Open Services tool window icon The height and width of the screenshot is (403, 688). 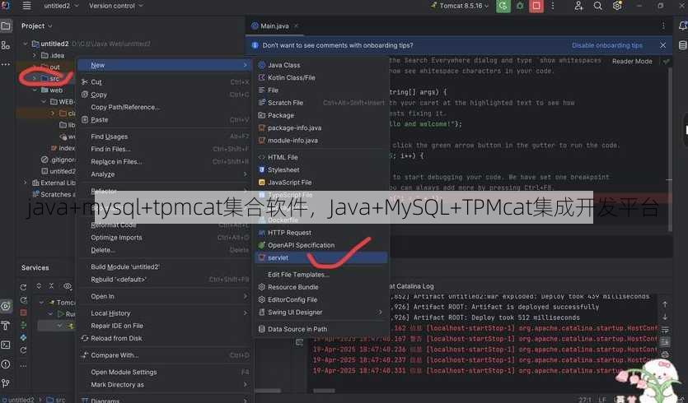6,306
